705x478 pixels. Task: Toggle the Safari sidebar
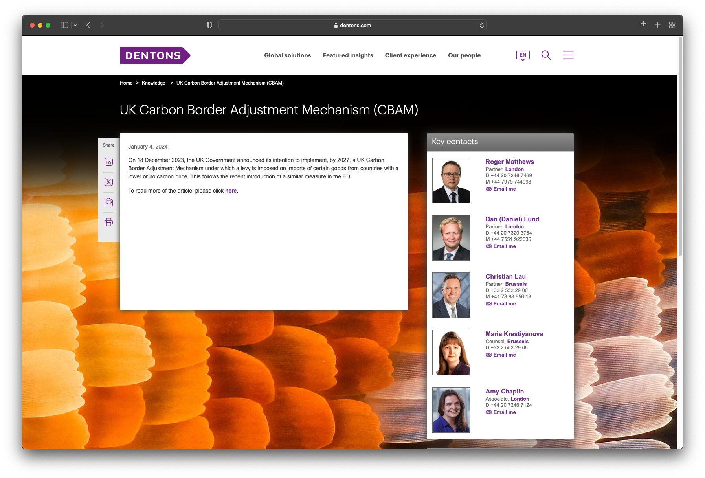pos(64,25)
